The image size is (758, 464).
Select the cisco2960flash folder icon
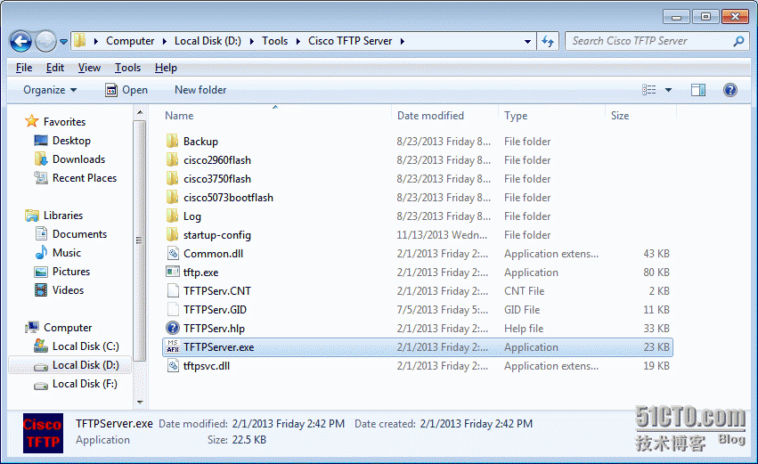coord(172,160)
